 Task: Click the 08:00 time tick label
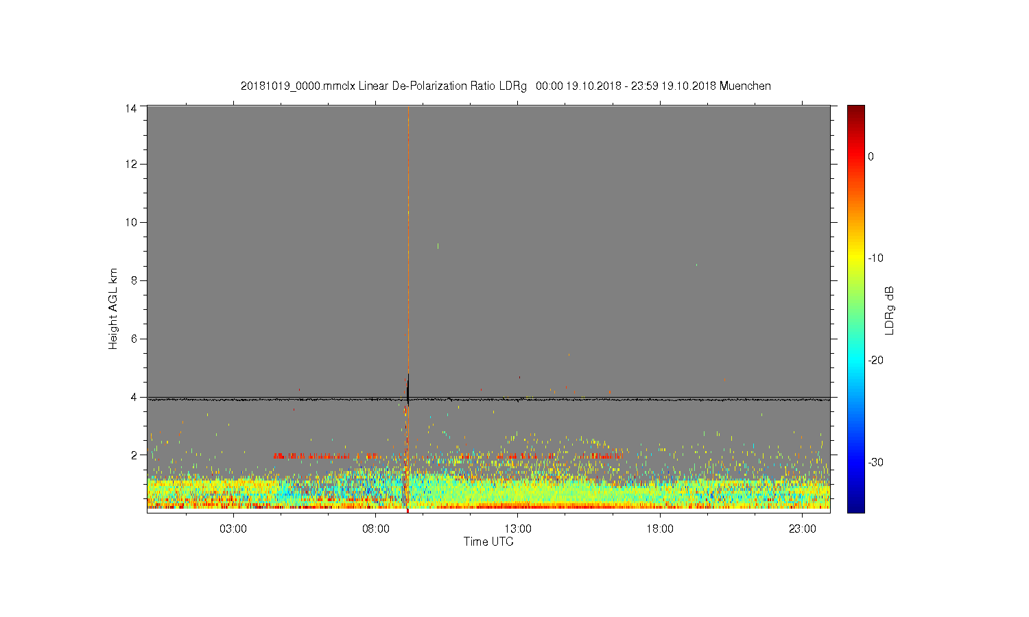(x=376, y=529)
